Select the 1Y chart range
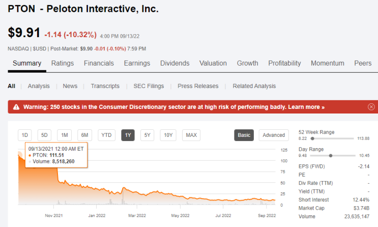This screenshot has height=227, width=378. [x=128, y=135]
